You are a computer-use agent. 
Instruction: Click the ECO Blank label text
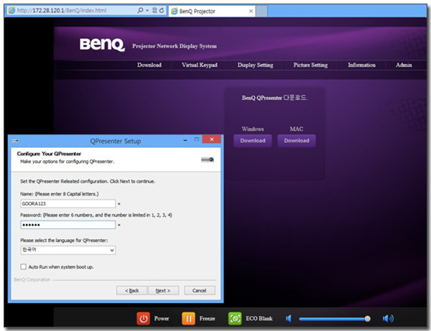point(259,318)
